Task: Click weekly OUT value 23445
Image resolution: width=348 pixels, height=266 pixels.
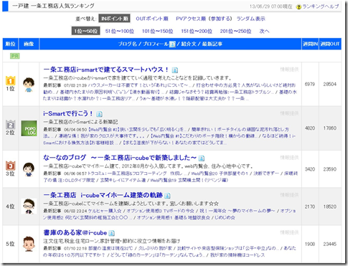Action: coord(330,244)
